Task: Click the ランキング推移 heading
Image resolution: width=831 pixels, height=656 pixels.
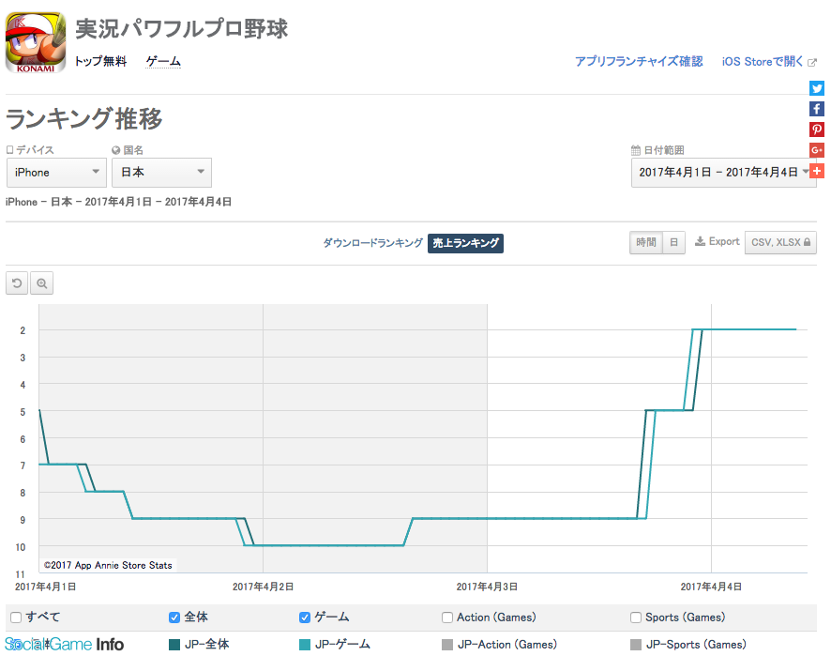Action: click(83, 118)
